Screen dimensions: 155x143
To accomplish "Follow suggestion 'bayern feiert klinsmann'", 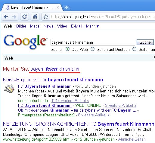I will point(55,69).
